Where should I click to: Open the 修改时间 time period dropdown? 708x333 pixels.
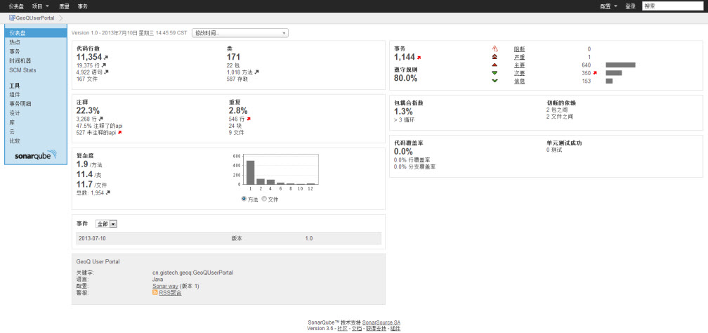[240, 33]
